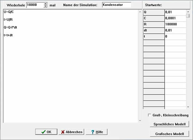Viewport: 193px width, 140px height.
Task: Increase the Wiederhole count with the up arrow
Action: pyautogui.click(x=45, y=4)
